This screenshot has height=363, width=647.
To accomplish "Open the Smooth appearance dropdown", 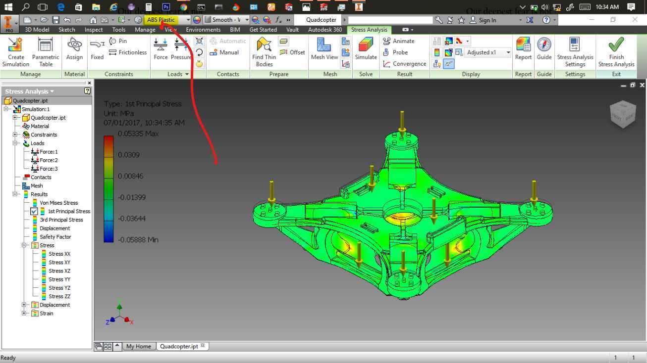I will (246, 20).
